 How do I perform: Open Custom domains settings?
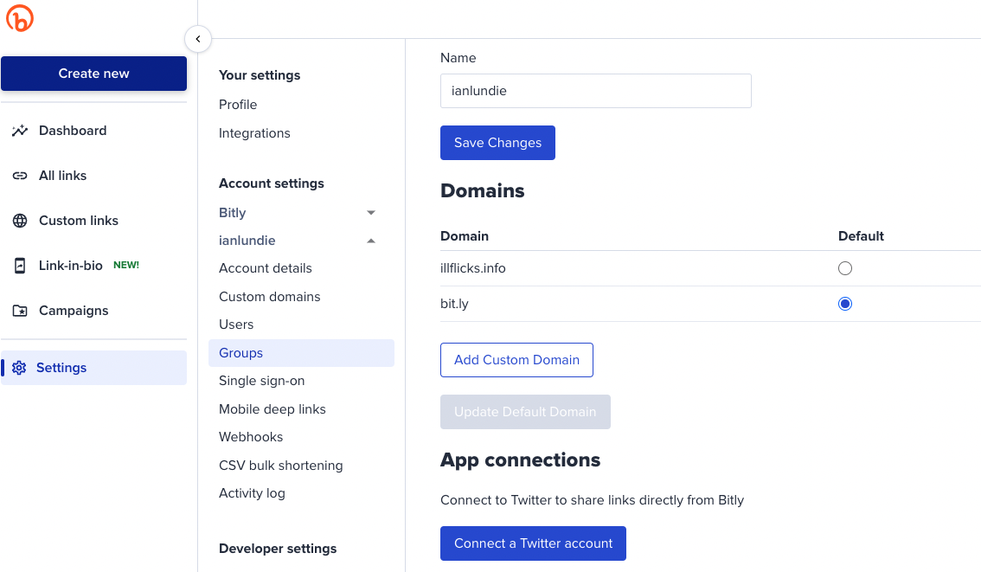click(x=270, y=297)
